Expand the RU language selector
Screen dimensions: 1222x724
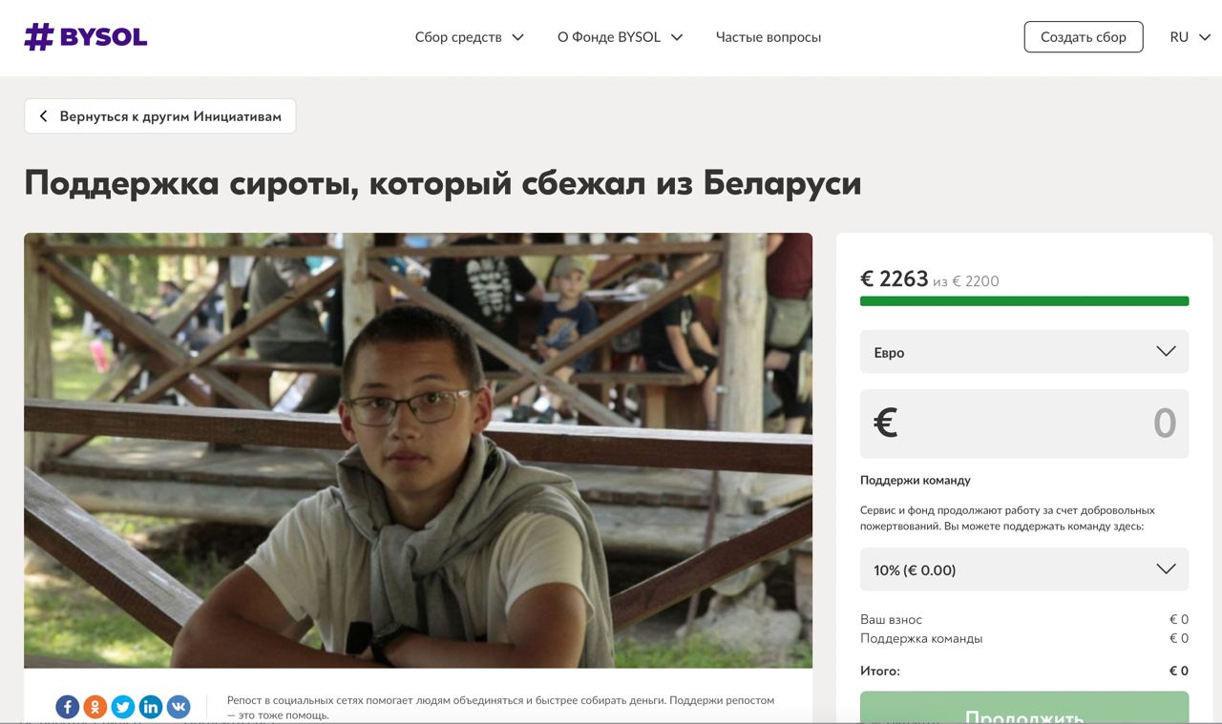1190,37
